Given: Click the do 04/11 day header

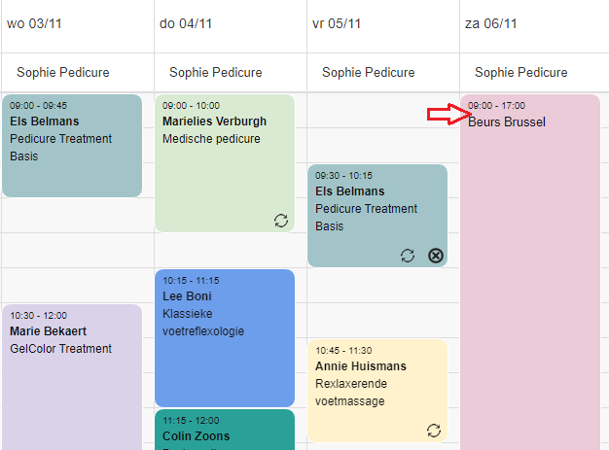Looking at the screenshot, I should coord(186,23).
